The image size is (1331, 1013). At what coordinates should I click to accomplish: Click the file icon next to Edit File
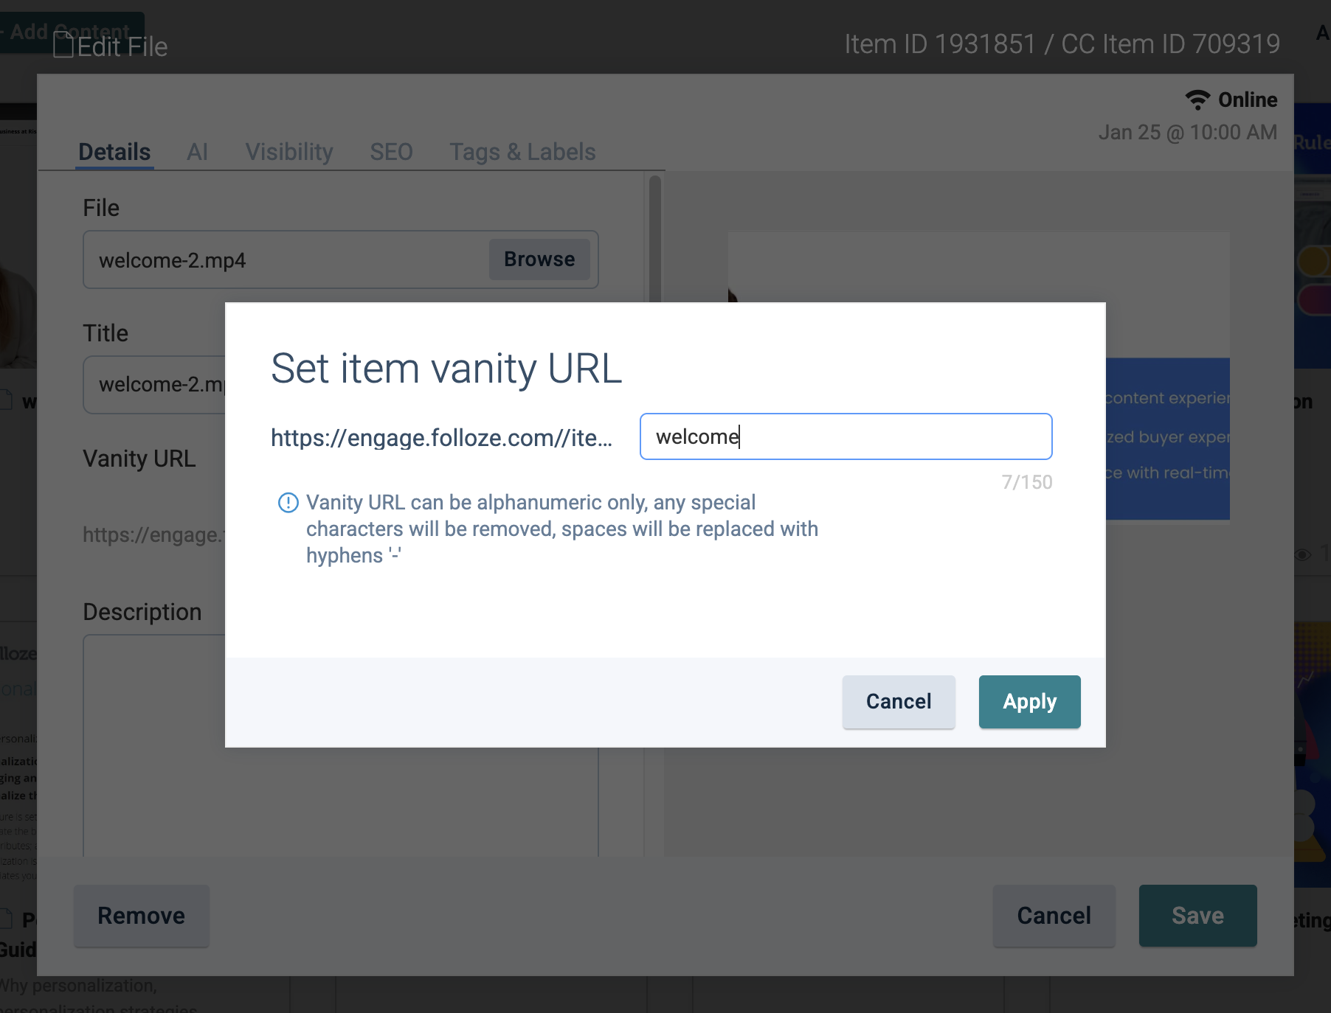(63, 46)
